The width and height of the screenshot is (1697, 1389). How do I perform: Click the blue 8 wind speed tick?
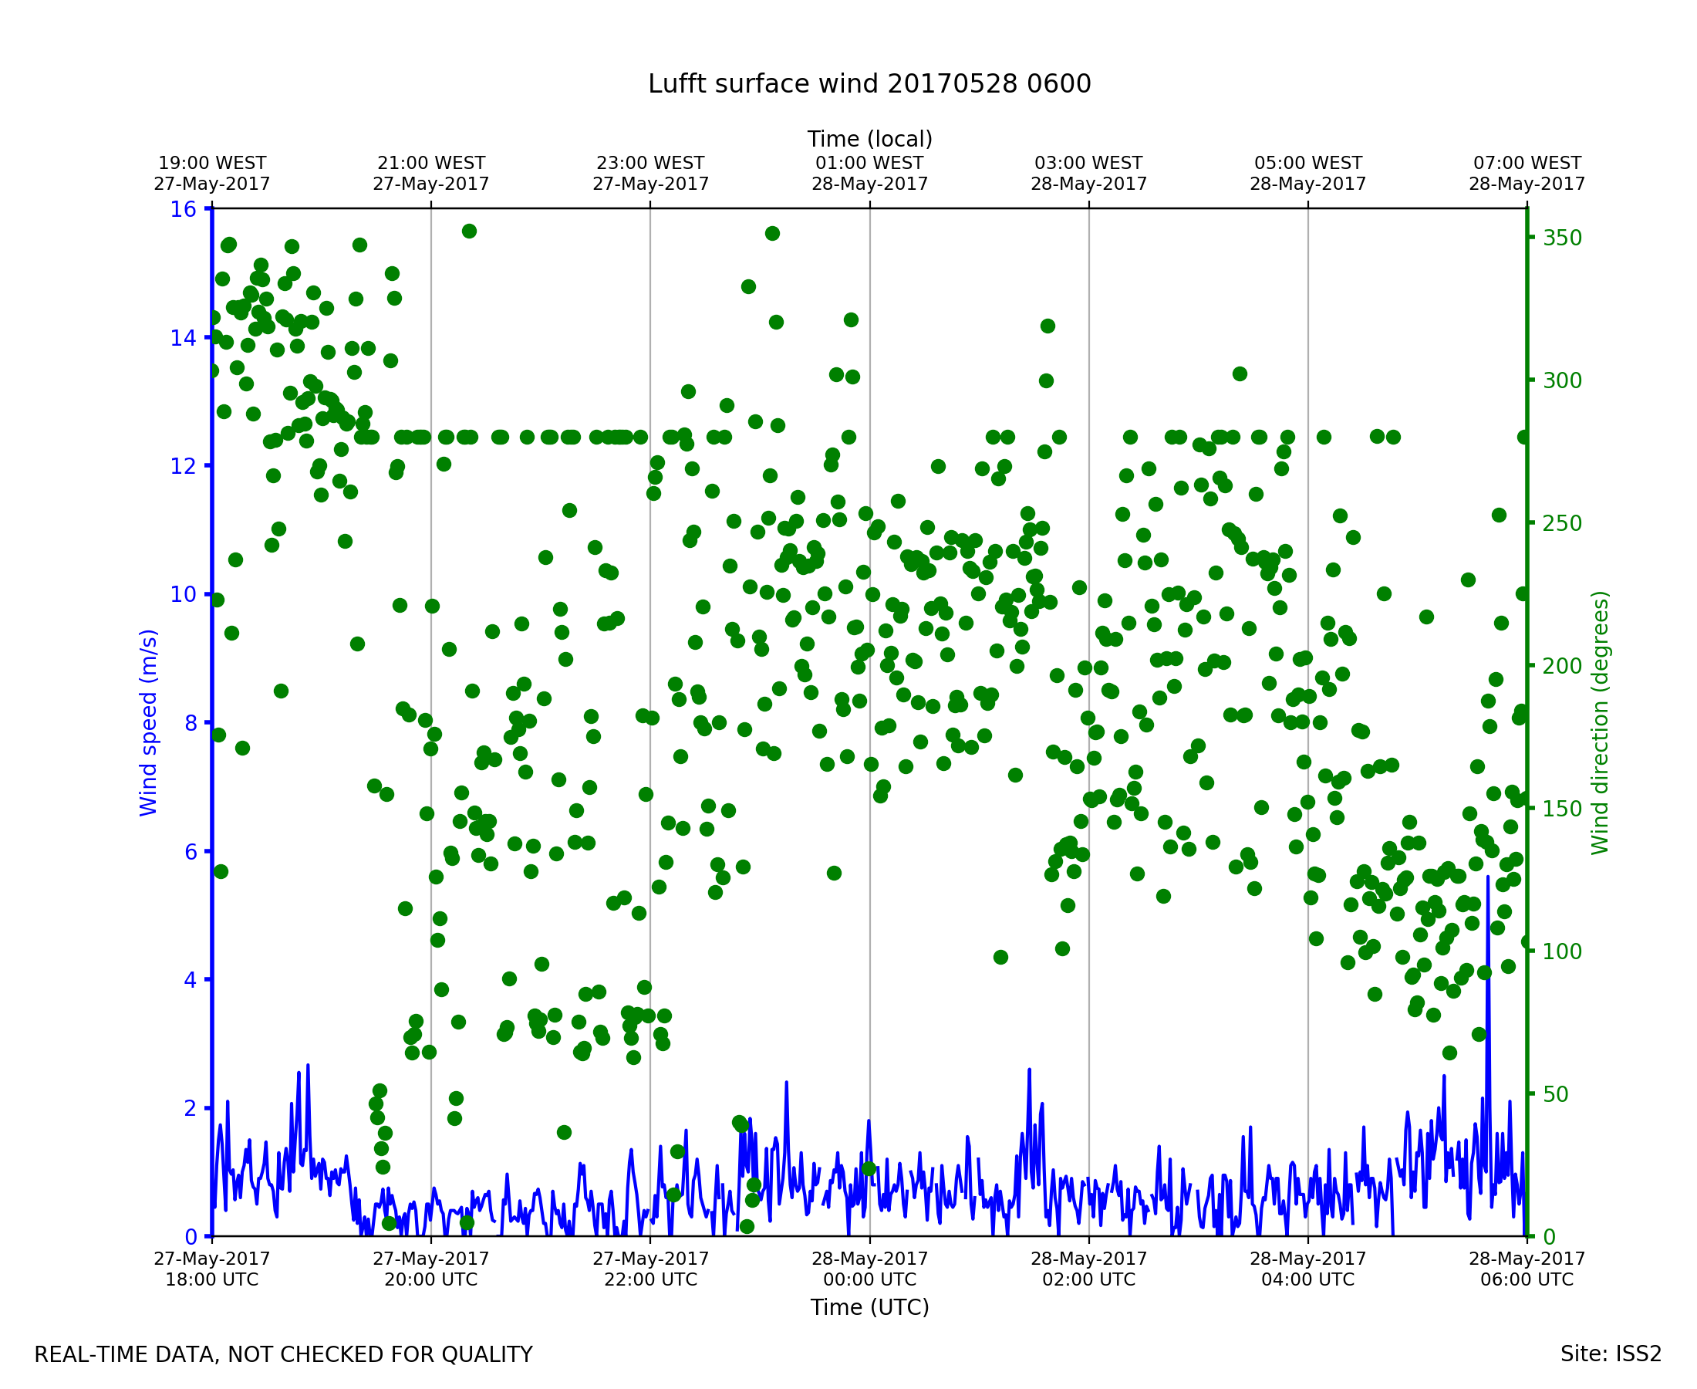(x=191, y=723)
